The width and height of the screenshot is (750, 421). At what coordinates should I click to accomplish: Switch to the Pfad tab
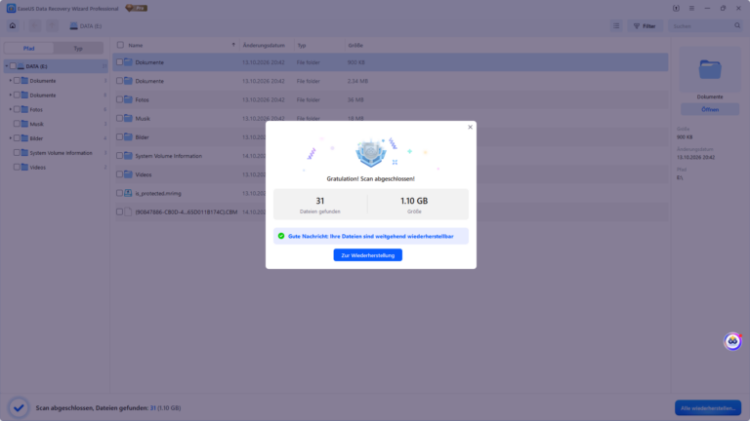coord(28,48)
